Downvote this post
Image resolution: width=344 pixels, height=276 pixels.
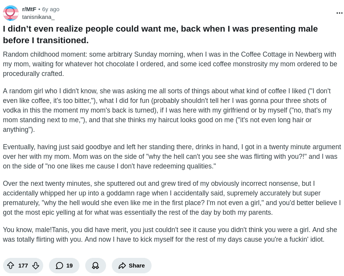pyautogui.click(x=35, y=266)
